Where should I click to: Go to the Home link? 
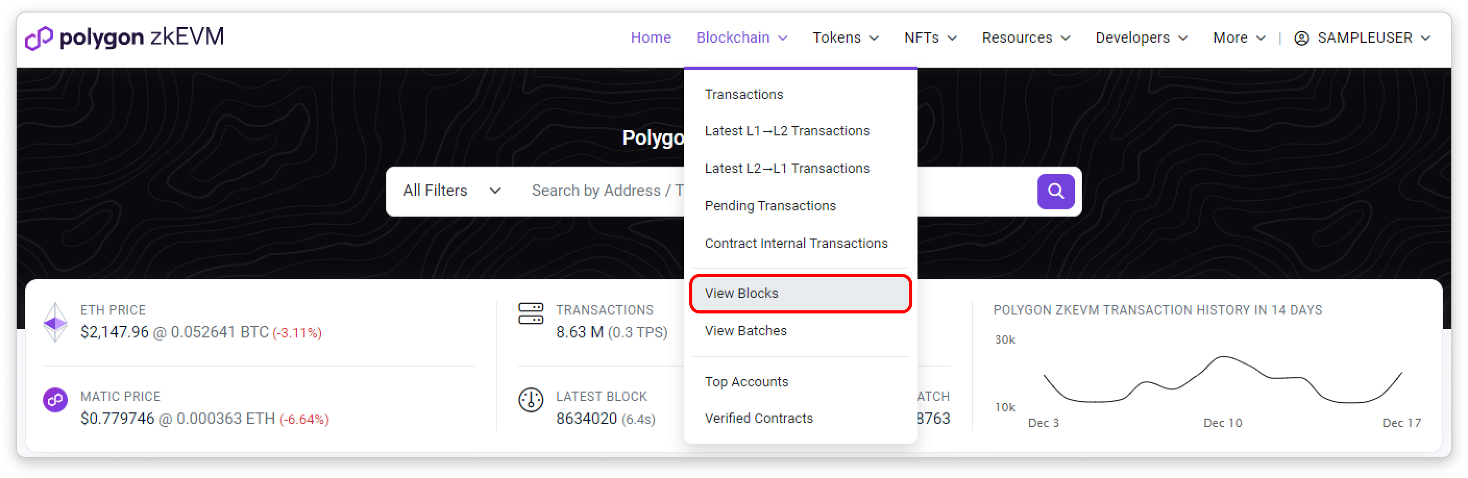coord(650,37)
